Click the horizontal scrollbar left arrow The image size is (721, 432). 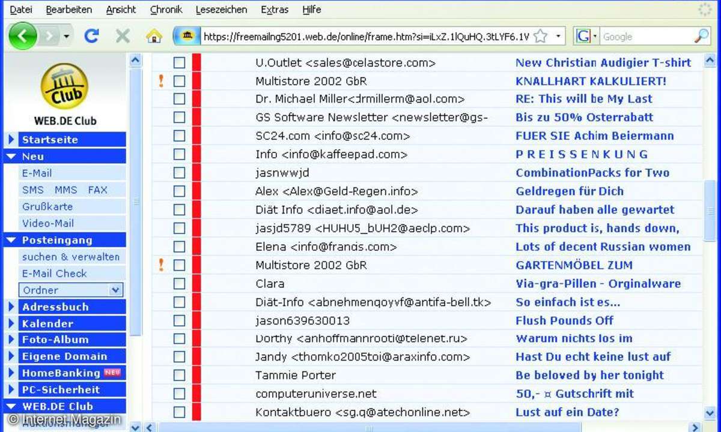[x=151, y=427]
